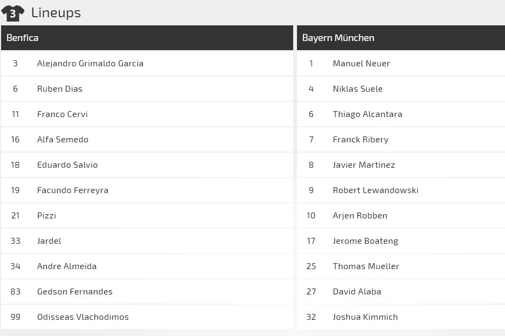Select the Lineups section header
The width and height of the screenshot is (505, 336).
56,12
